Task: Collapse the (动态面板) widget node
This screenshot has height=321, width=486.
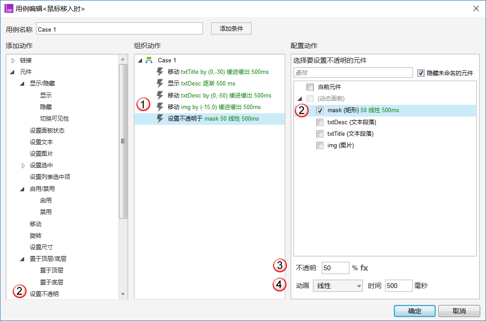Action: pos(300,99)
